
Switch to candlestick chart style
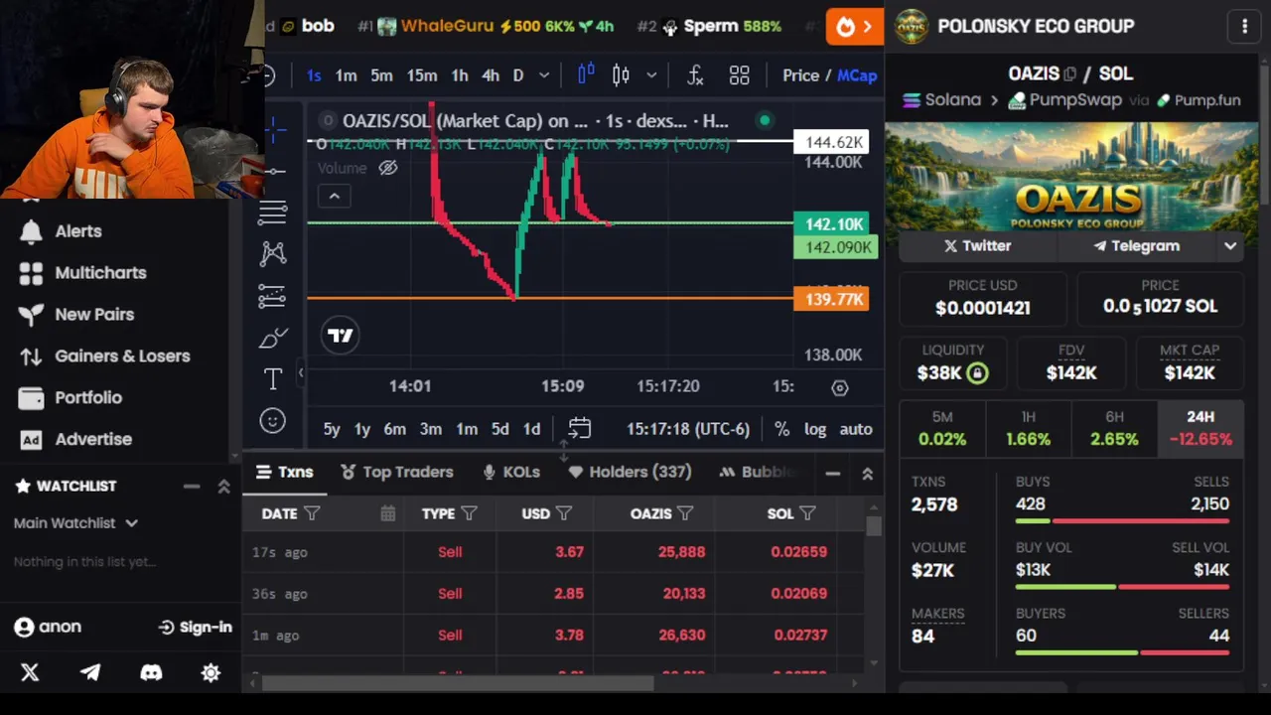[622, 74]
